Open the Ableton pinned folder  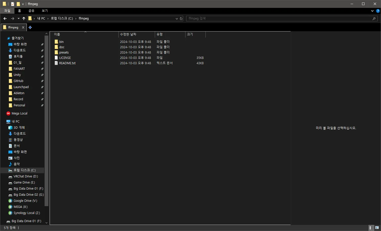click(x=19, y=93)
